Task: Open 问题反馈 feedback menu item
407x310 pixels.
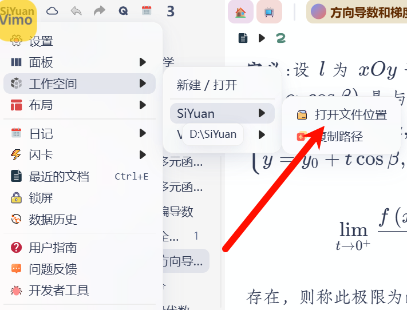Action: point(80,269)
